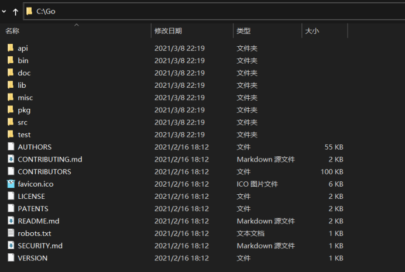The image size is (405, 272).
Task: Click the modified date of the api folder
Action: [x=180, y=48]
